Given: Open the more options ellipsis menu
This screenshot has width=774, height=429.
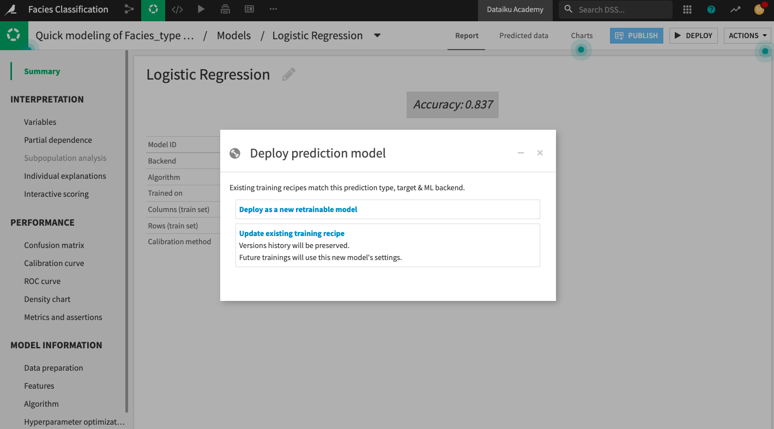Looking at the screenshot, I should (273, 9).
